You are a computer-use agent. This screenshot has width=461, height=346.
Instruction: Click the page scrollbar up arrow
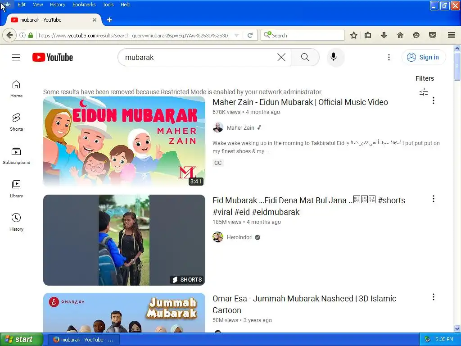[457, 48]
